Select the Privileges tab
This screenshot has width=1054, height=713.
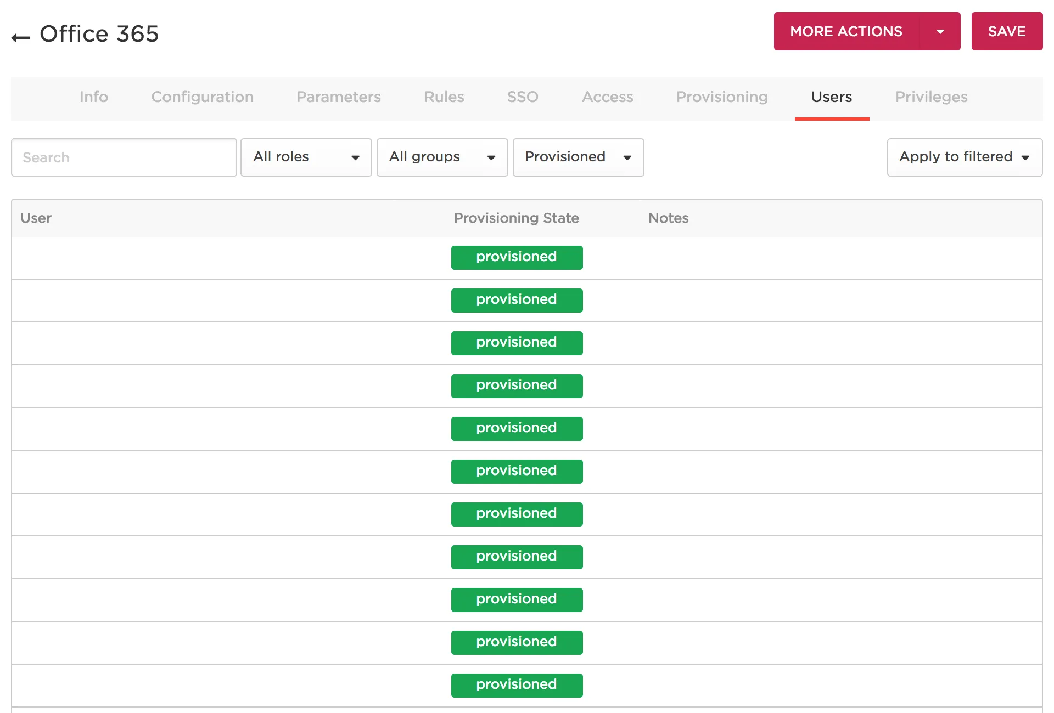[x=931, y=97]
